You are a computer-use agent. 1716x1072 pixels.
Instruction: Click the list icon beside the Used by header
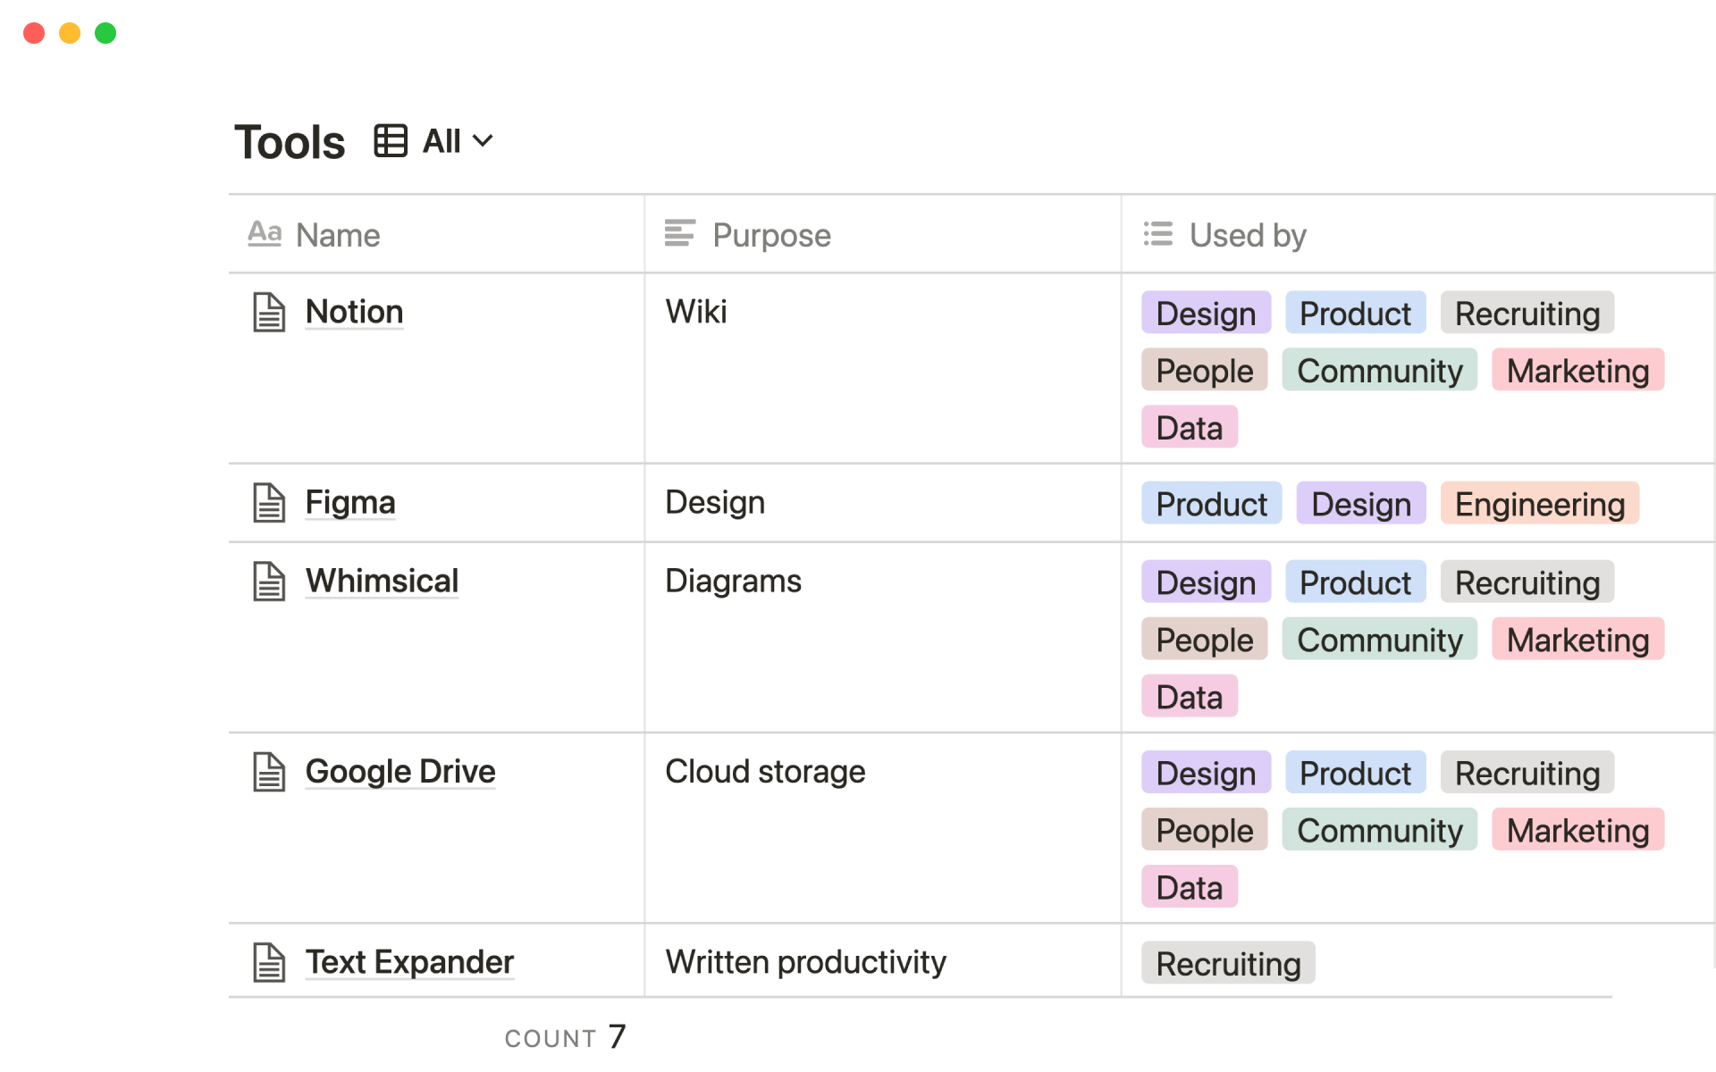tap(1157, 234)
